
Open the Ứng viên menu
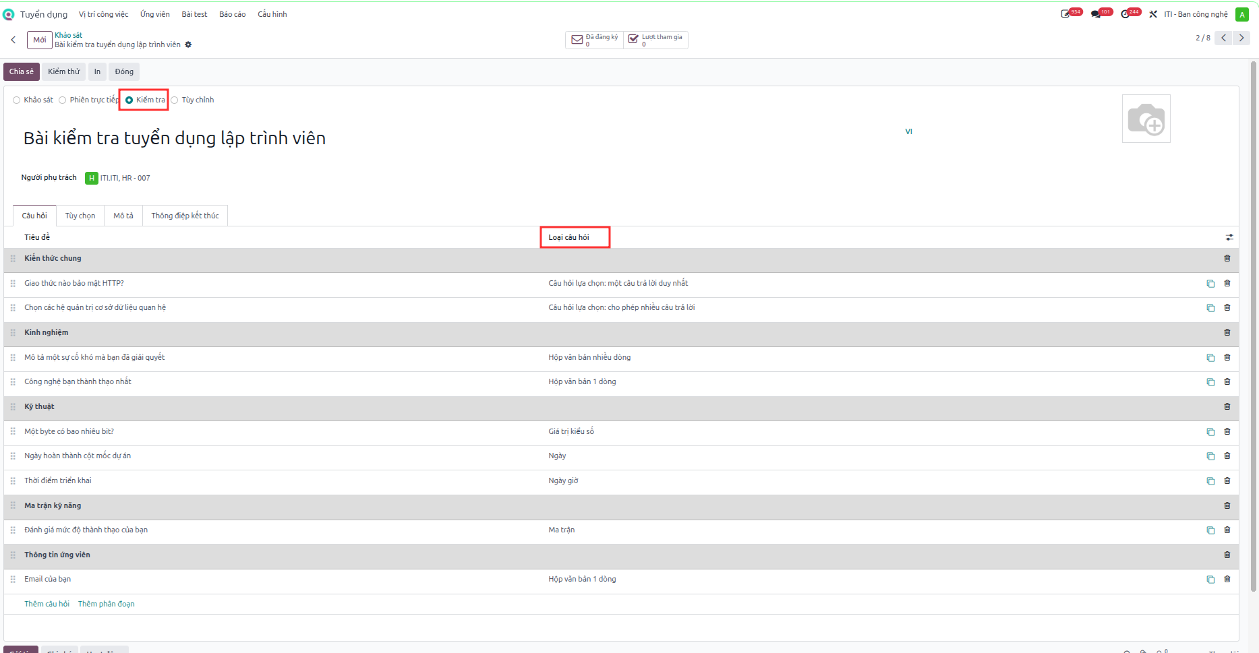tap(154, 14)
